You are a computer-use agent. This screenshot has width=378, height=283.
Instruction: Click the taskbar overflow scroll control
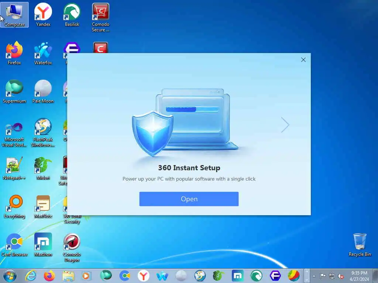click(x=307, y=276)
